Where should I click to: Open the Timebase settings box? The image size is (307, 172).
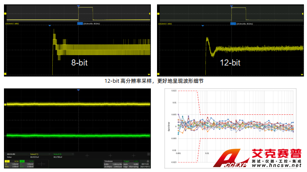pos(113,164)
